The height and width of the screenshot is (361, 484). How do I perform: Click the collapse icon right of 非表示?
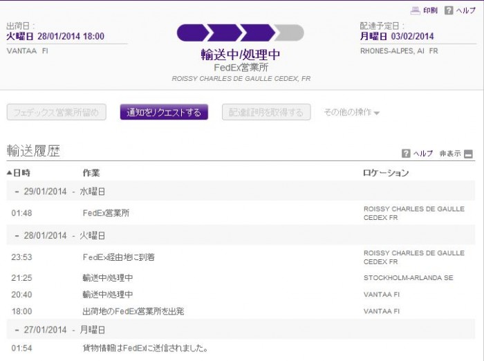(468, 154)
